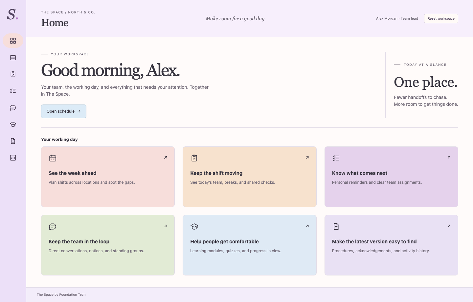The image size is (473, 302).
Task: Open Help people get comfortable title
Action: pos(224,242)
